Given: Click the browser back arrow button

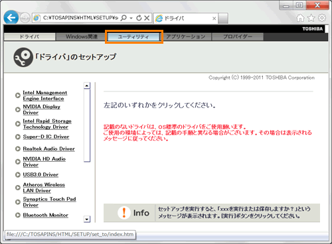Looking at the screenshot, I should pyautogui.click(x=11, y=17).
